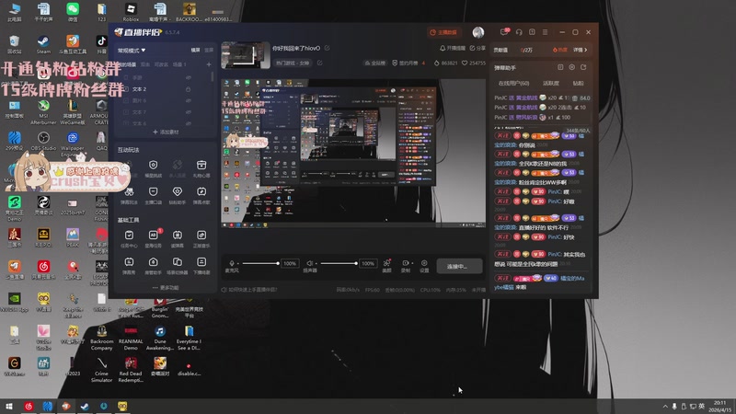
Task: Add new scene with plus icon
Action: (x=209, y=64)
